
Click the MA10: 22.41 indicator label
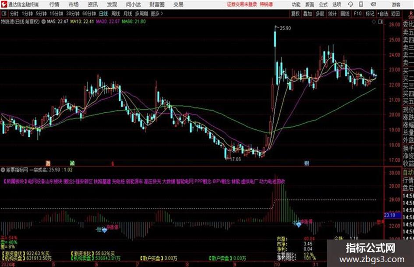click(82, 21)
